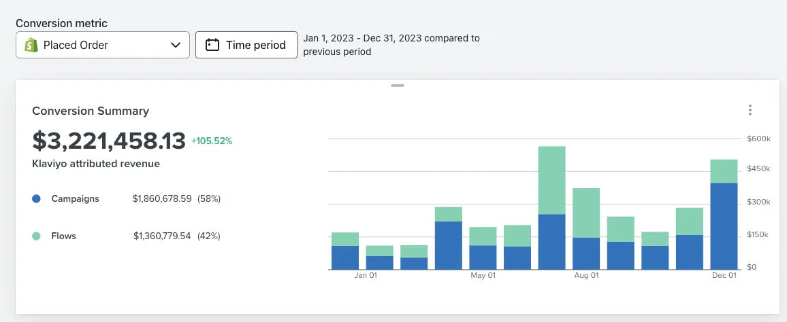Click the blue segment of last December bar
This screenshot has width=787, height=322.
coord(724,226)
